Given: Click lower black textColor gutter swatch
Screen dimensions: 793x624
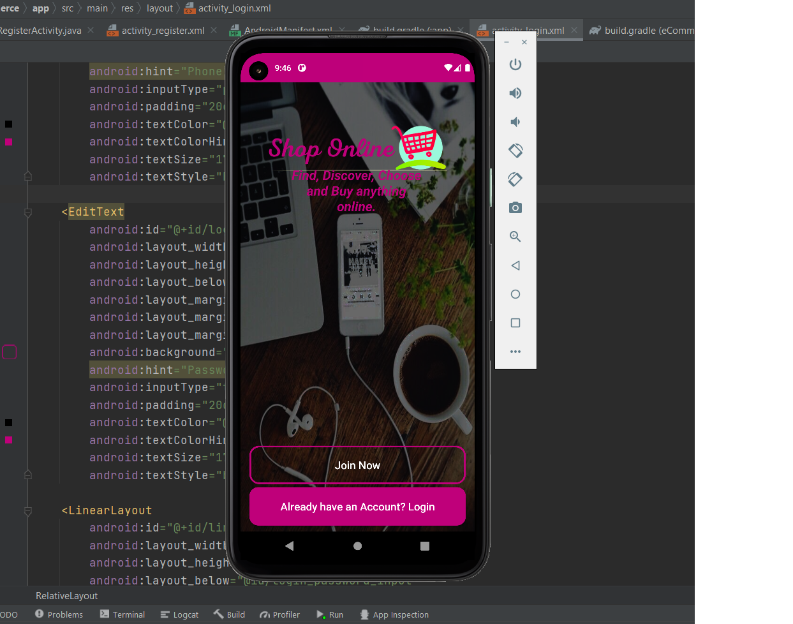Looking at the screenshot, I should tap(8, 422).
